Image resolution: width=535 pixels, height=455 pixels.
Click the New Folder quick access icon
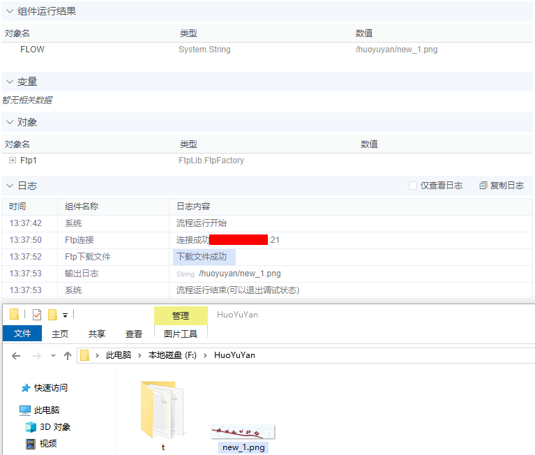(x=52, y=314)
